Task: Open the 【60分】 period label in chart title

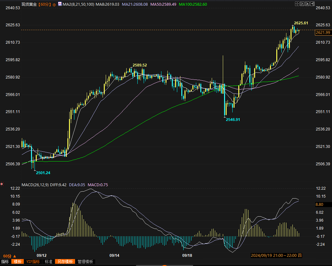Action: 45,4
